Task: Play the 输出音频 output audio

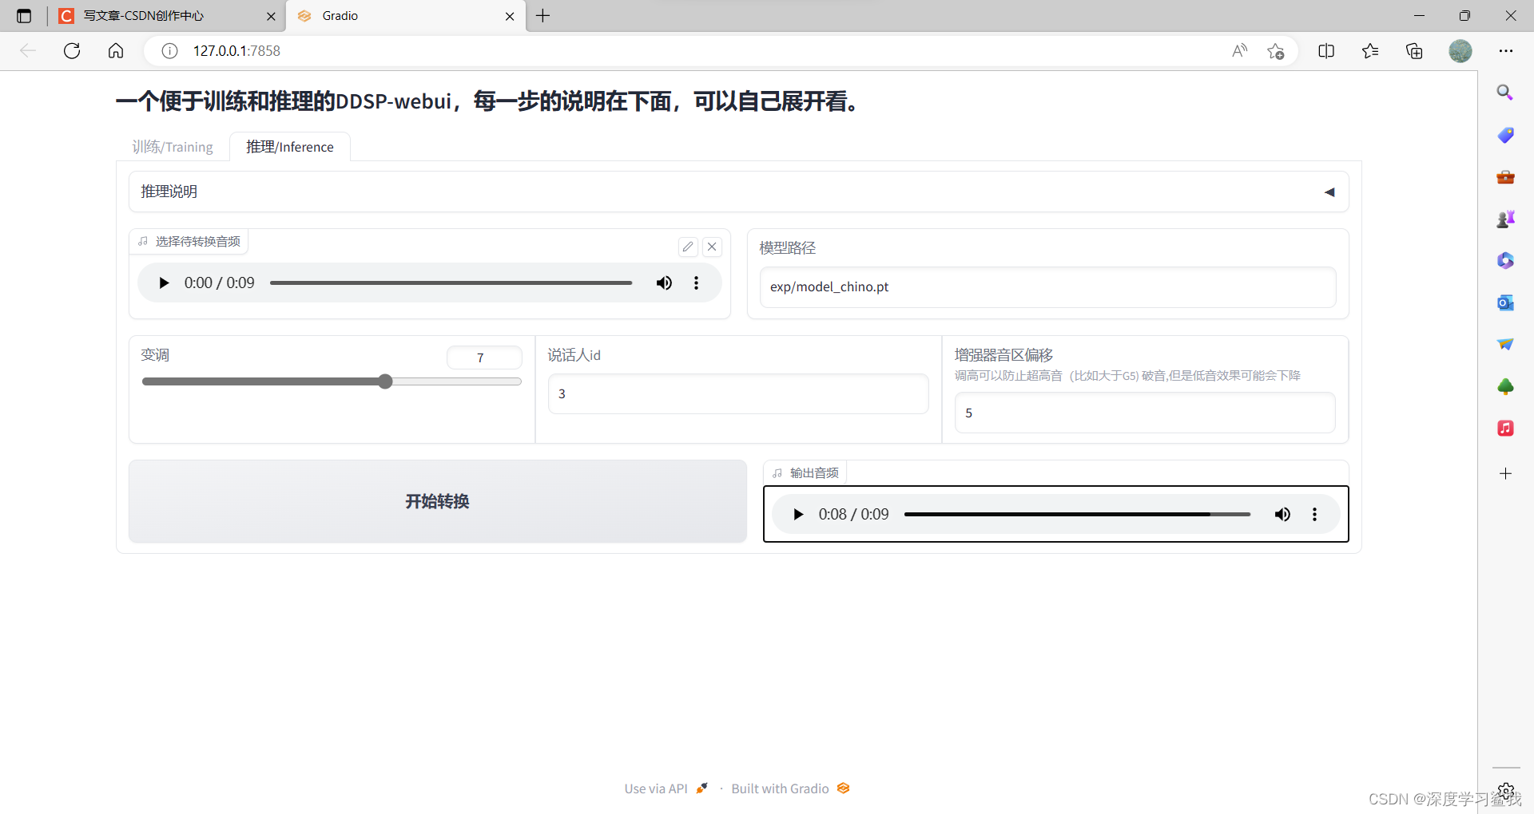Action: 798,514
